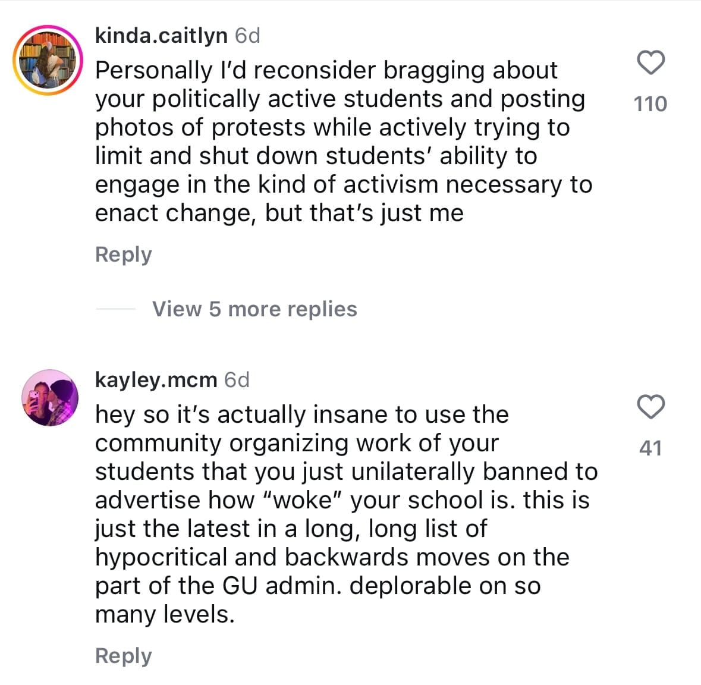Like kinda.caitlyn's comment with the heart

point(650,63)
